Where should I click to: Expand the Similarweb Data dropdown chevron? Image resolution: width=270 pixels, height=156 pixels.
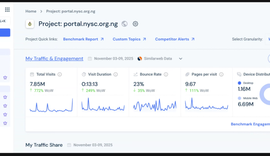click(x=180, y=59)
